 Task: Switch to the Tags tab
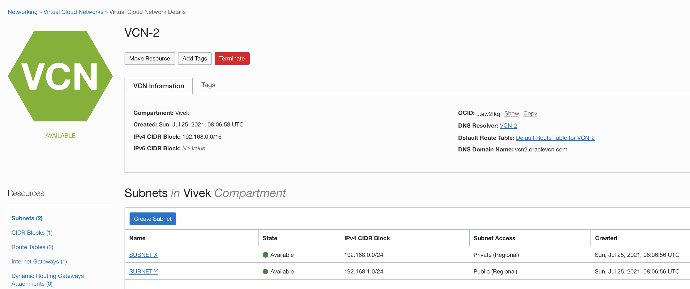click(208, 85)
